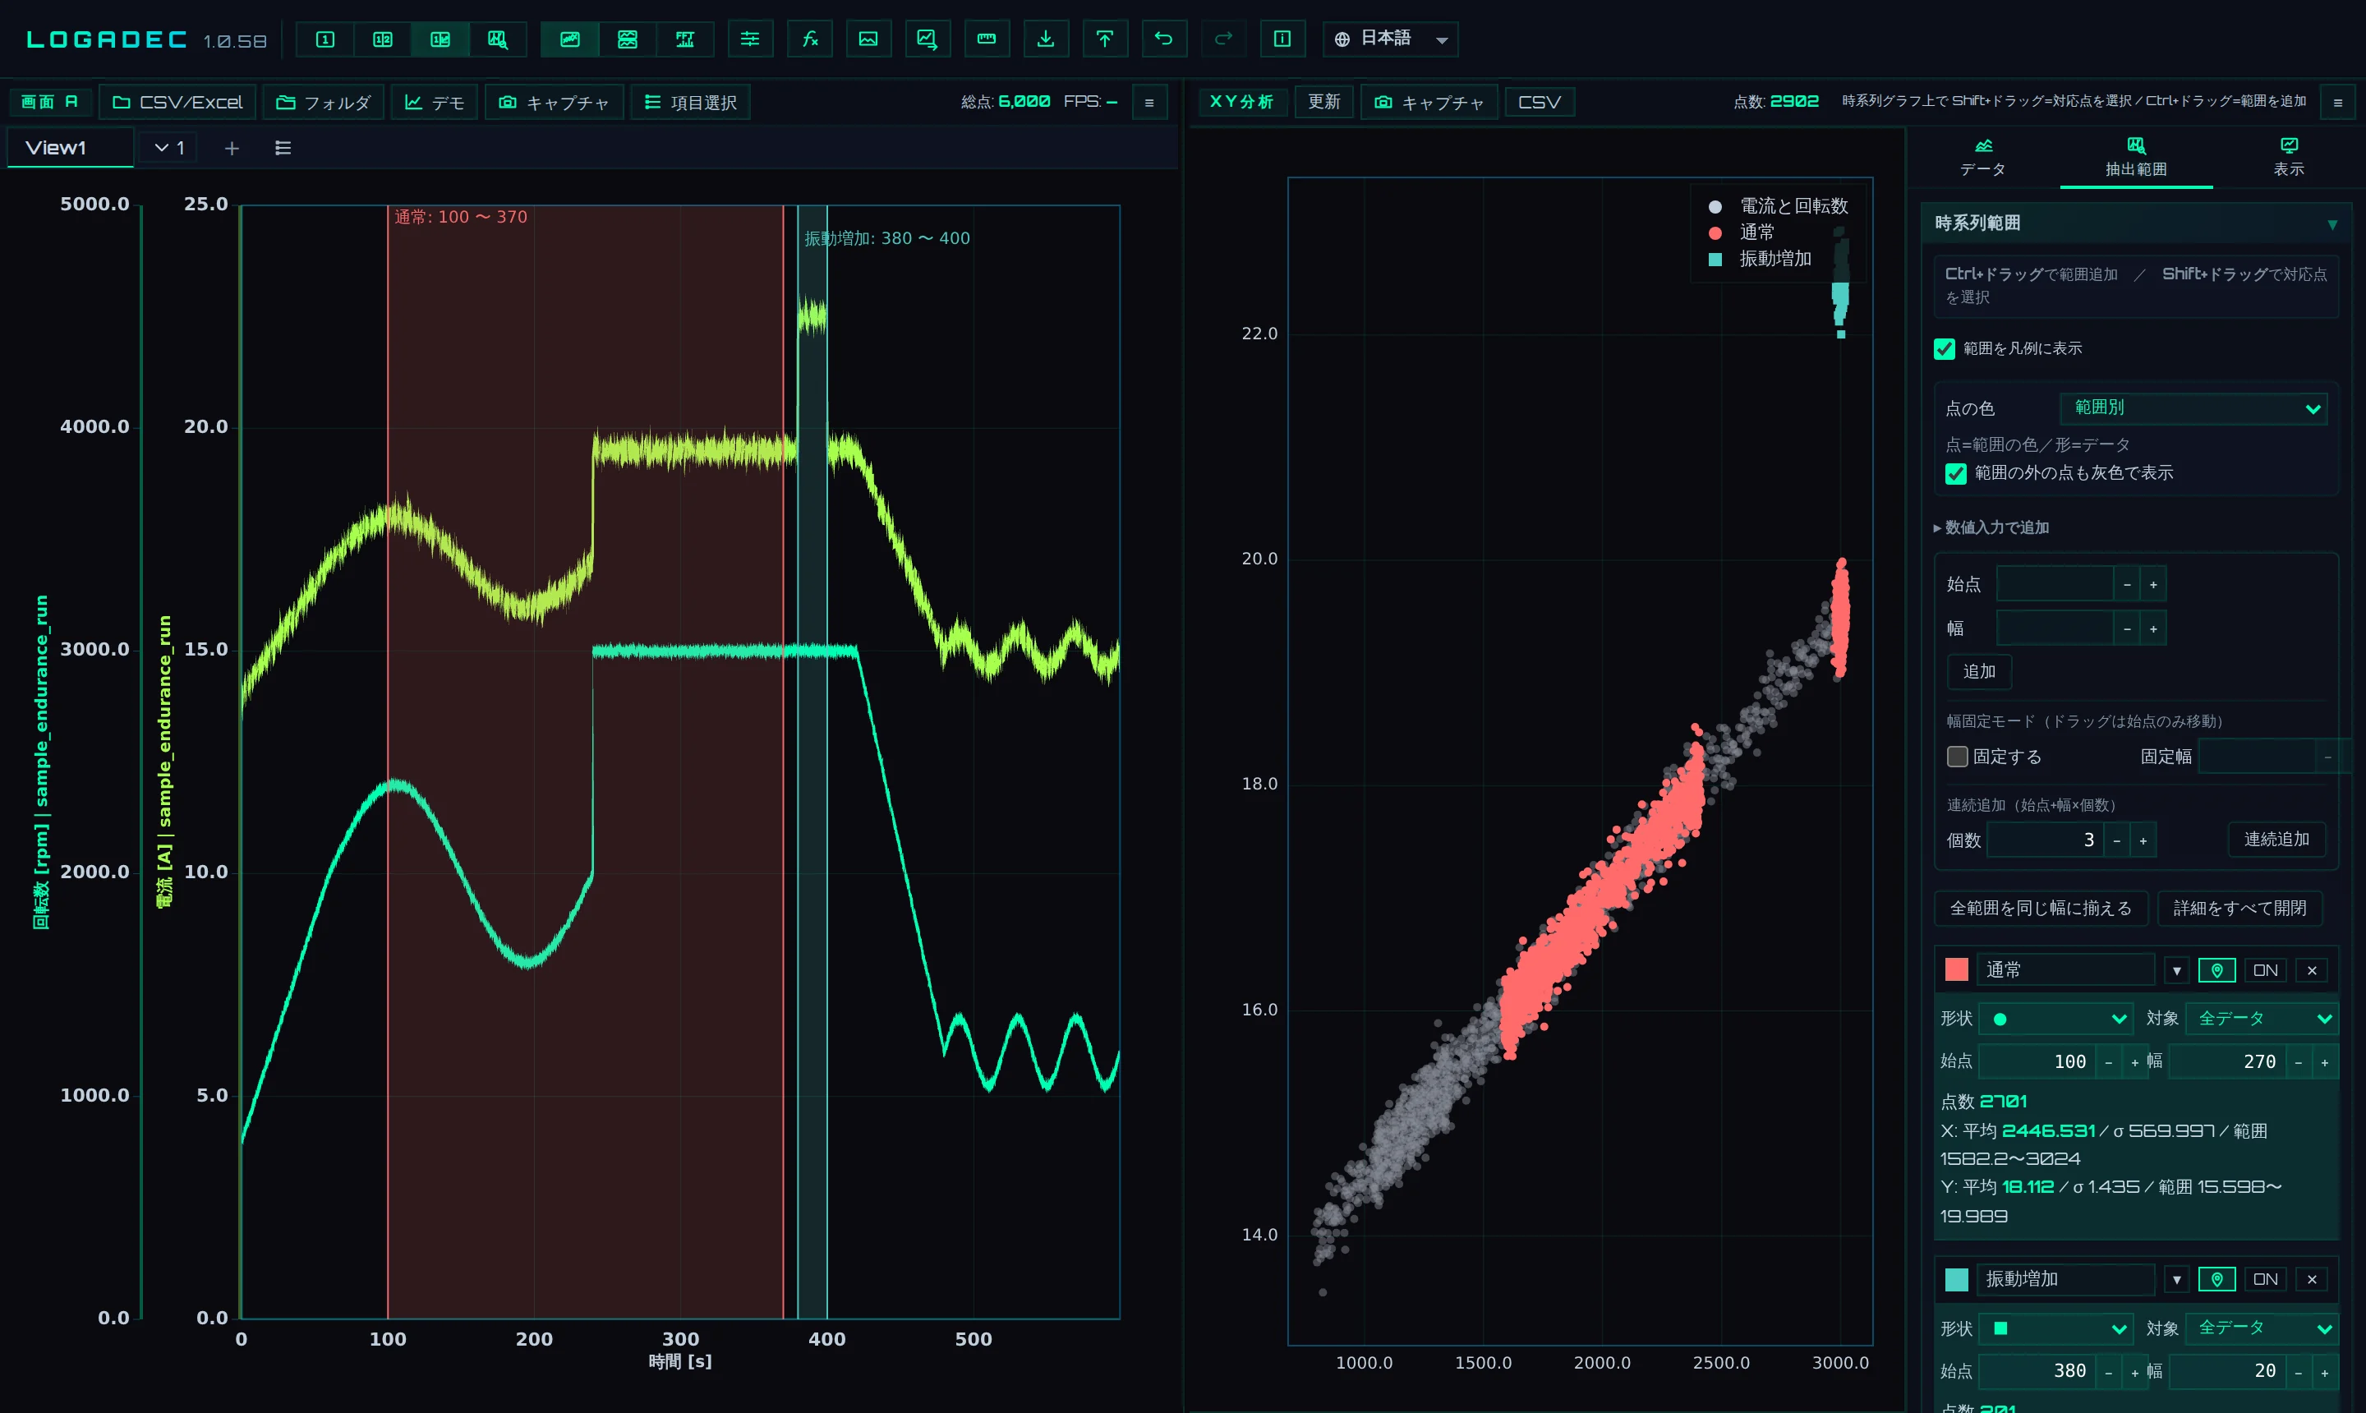
Task: Click the pin icon for 振動増加 range
Action: [2216, 1280]
